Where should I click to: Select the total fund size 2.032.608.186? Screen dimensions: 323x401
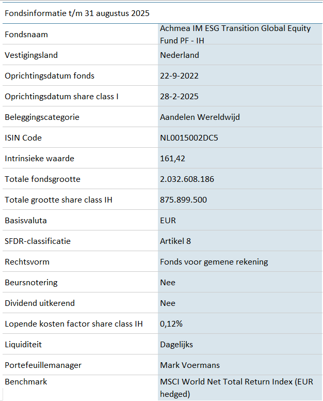point(187,179)
